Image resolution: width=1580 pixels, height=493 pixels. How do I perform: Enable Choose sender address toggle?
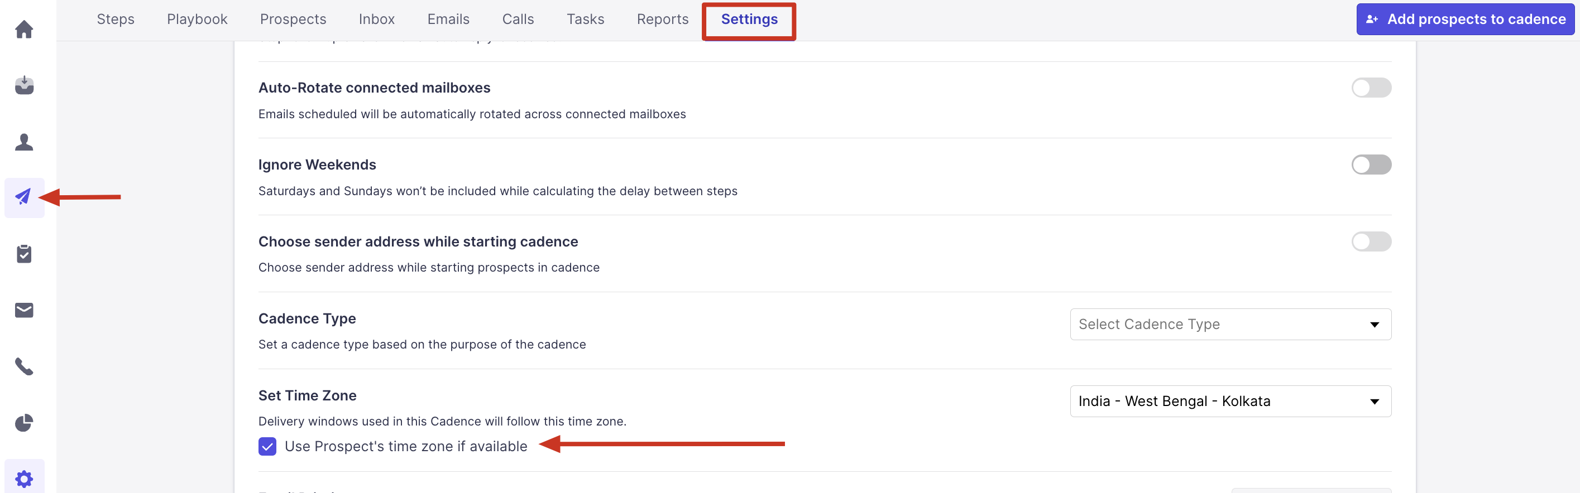click(1371, 241)
